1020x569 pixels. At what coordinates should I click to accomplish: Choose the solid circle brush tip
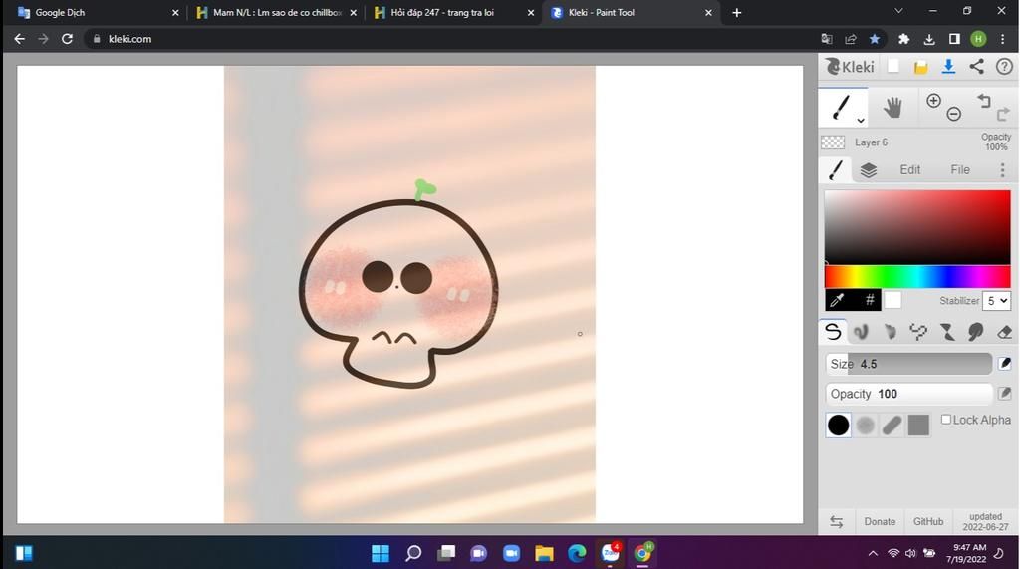click(x=838, y=426)
